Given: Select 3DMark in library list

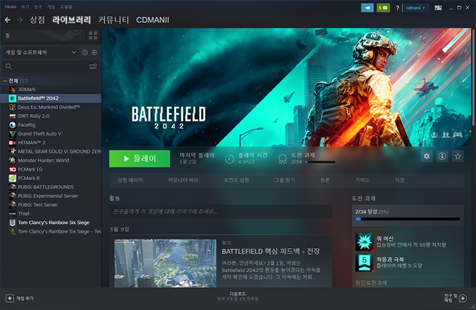Looking at the screenshot, I should [x=51, y=89].
